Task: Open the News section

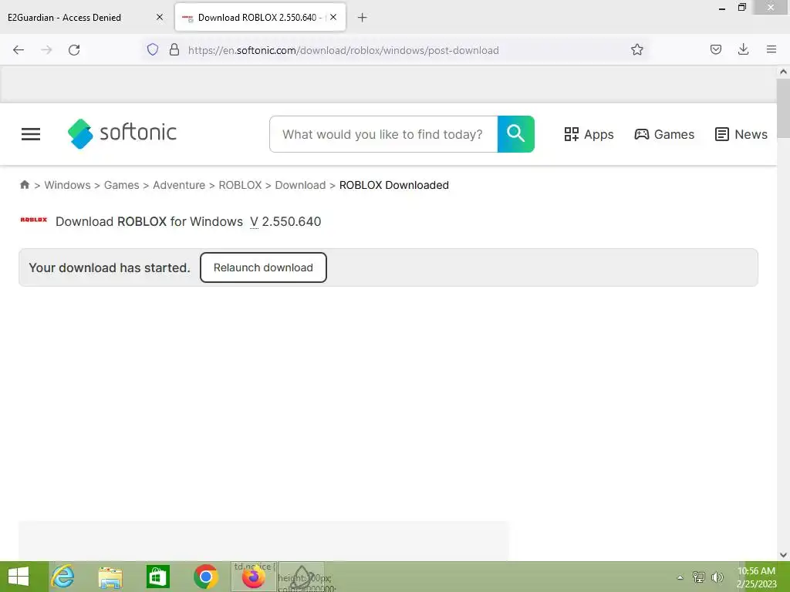Action: pyautogui.click(x=741, y=134)
